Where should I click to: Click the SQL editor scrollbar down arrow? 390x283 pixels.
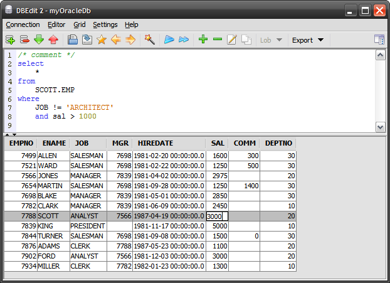click(x=380, y=127)
